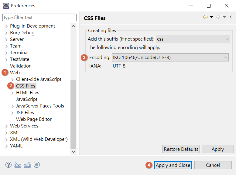Click the Export preferences icon

27,165
